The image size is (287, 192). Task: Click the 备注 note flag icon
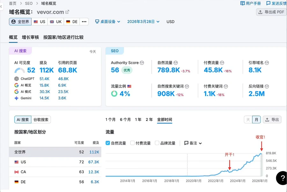click(186, 143)
